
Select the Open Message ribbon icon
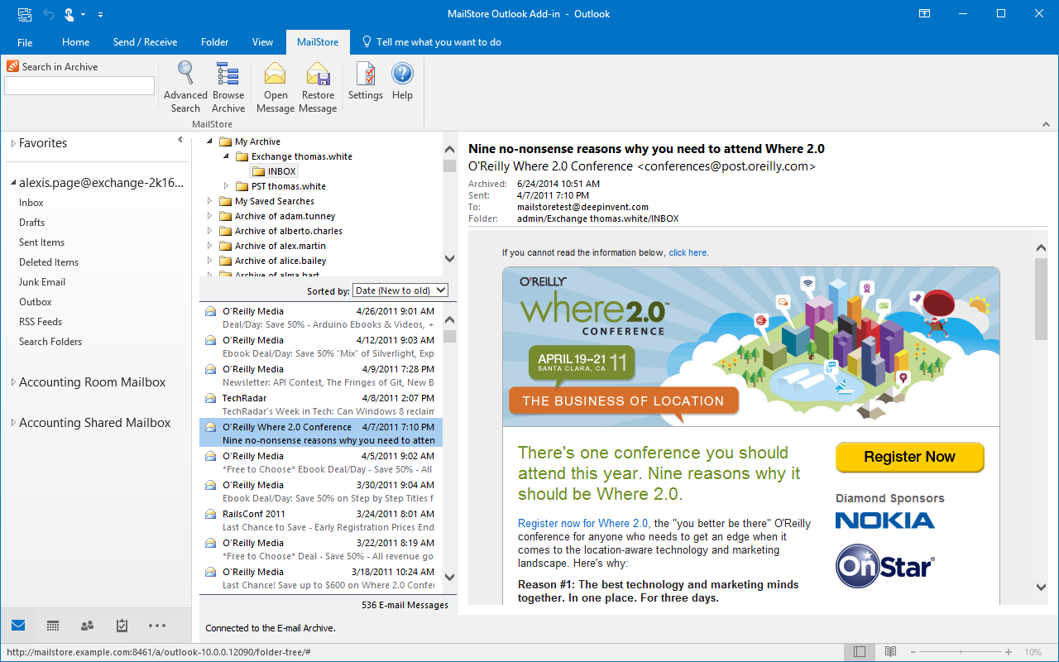click(276, 87)
